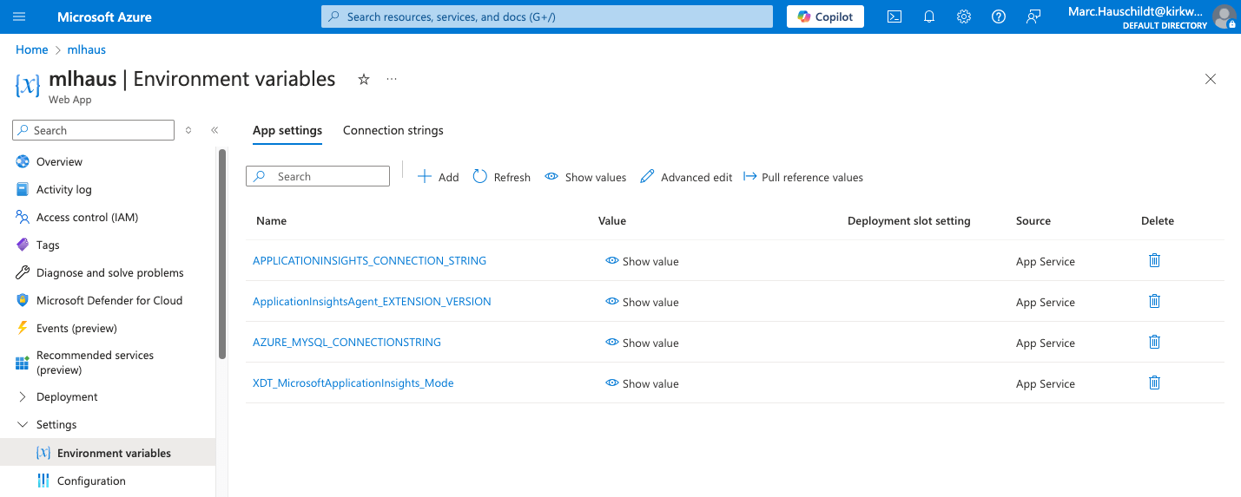Click the global search resources box
The width and height of the screenshot is (1241, 497).
click(547, 16)
